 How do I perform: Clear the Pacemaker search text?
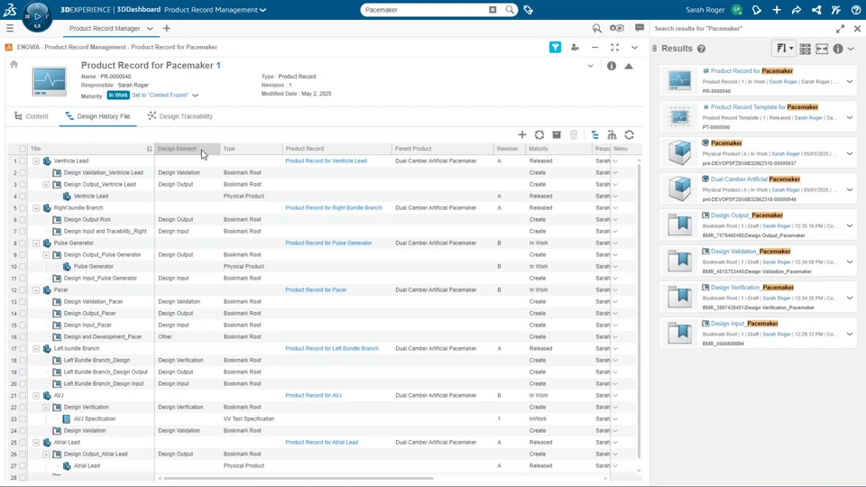pyautogui.click(x=493, y=9)
